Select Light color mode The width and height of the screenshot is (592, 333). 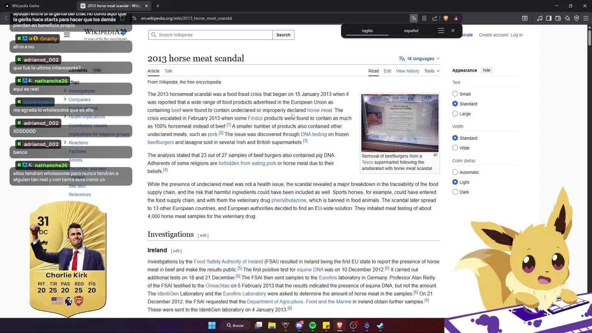tap(455, 182)
